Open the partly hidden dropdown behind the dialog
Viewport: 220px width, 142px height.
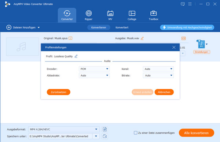(183, 53)
